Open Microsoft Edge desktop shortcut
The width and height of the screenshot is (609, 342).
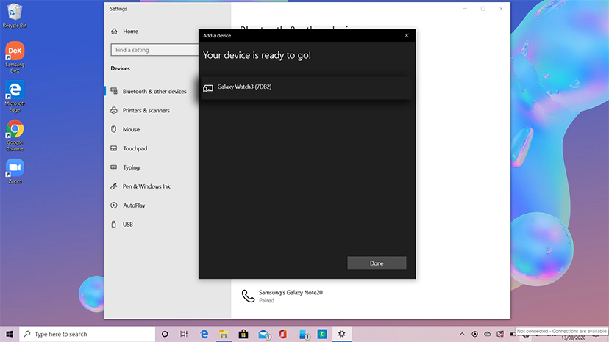pos(15,96)
